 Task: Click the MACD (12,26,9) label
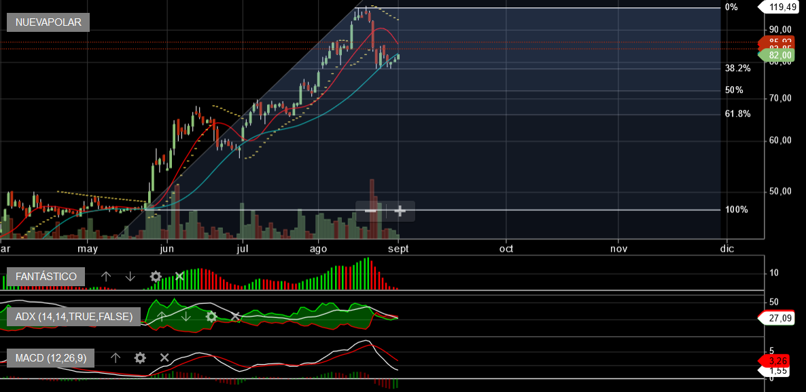click(51, 357)
